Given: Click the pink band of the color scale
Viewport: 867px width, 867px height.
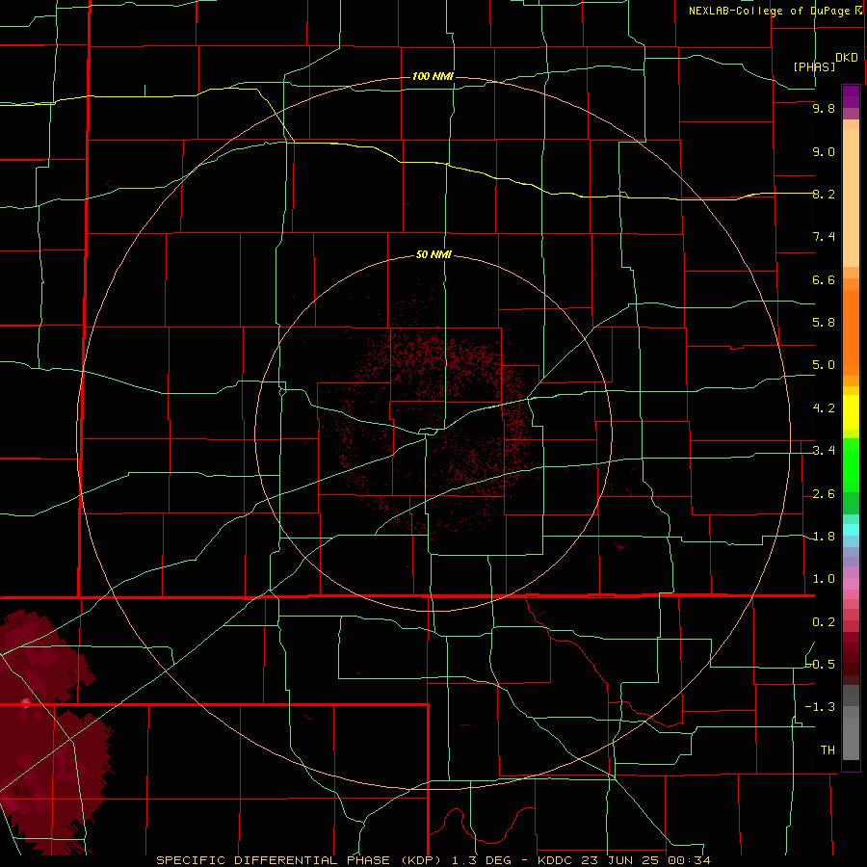Looking at the screenshot, I should pyautogui.click(x=851, y=584).
